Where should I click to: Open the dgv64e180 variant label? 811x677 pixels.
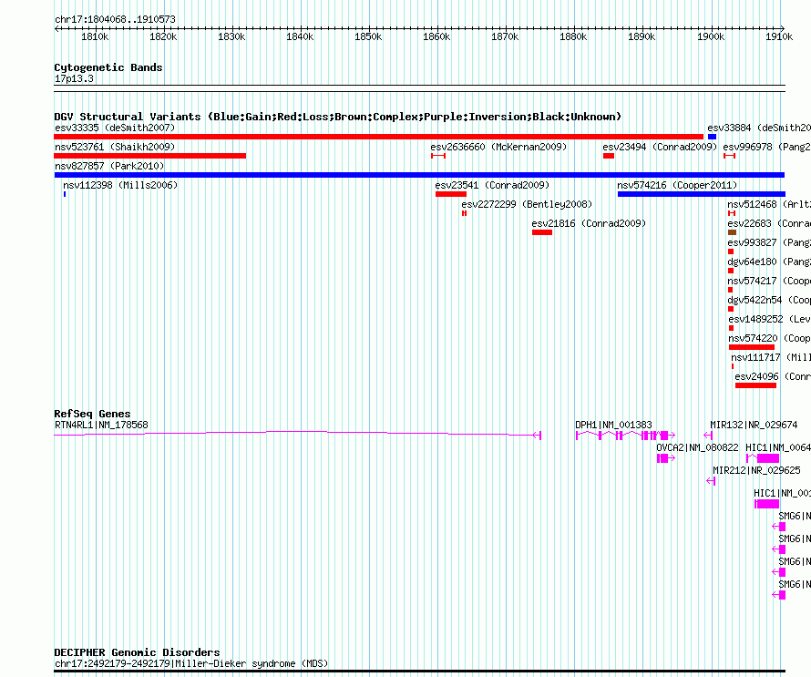pyautogui.click(x=768, y=262)
